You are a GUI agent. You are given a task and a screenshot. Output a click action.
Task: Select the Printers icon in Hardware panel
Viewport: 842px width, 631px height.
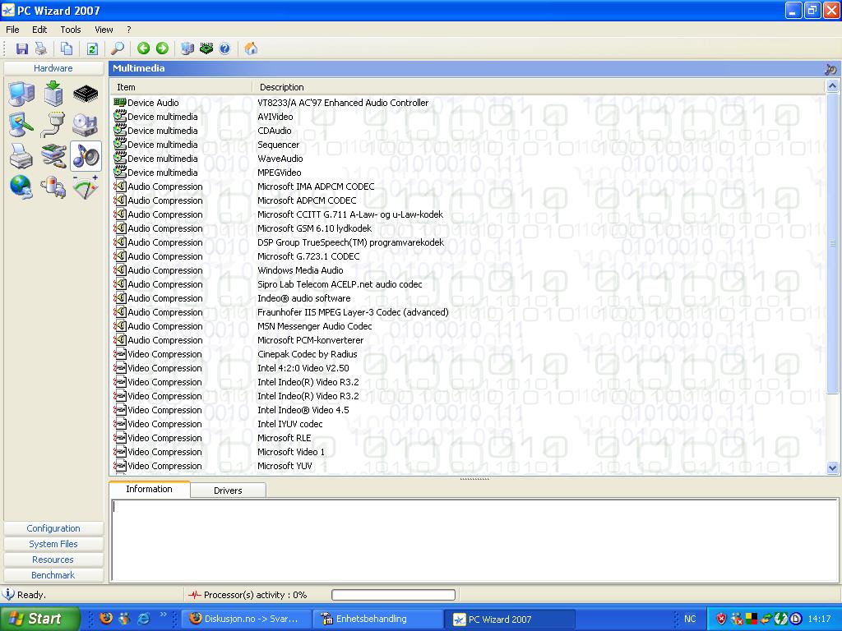[21, 156]
